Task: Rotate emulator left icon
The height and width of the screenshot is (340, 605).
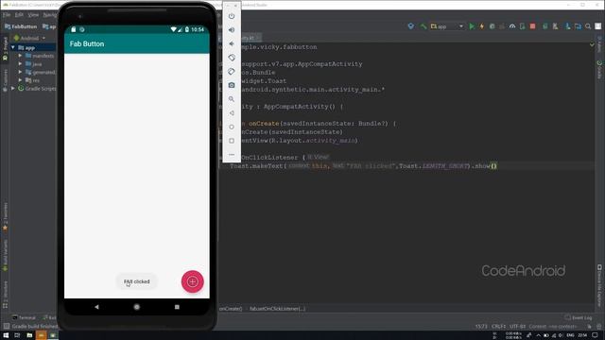Action: point(232,58)
